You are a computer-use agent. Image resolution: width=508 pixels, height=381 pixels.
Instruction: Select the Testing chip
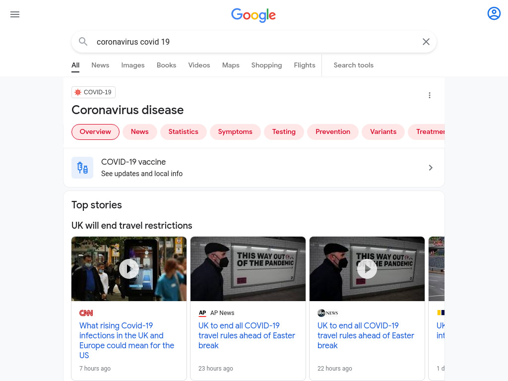click(284, 132)
